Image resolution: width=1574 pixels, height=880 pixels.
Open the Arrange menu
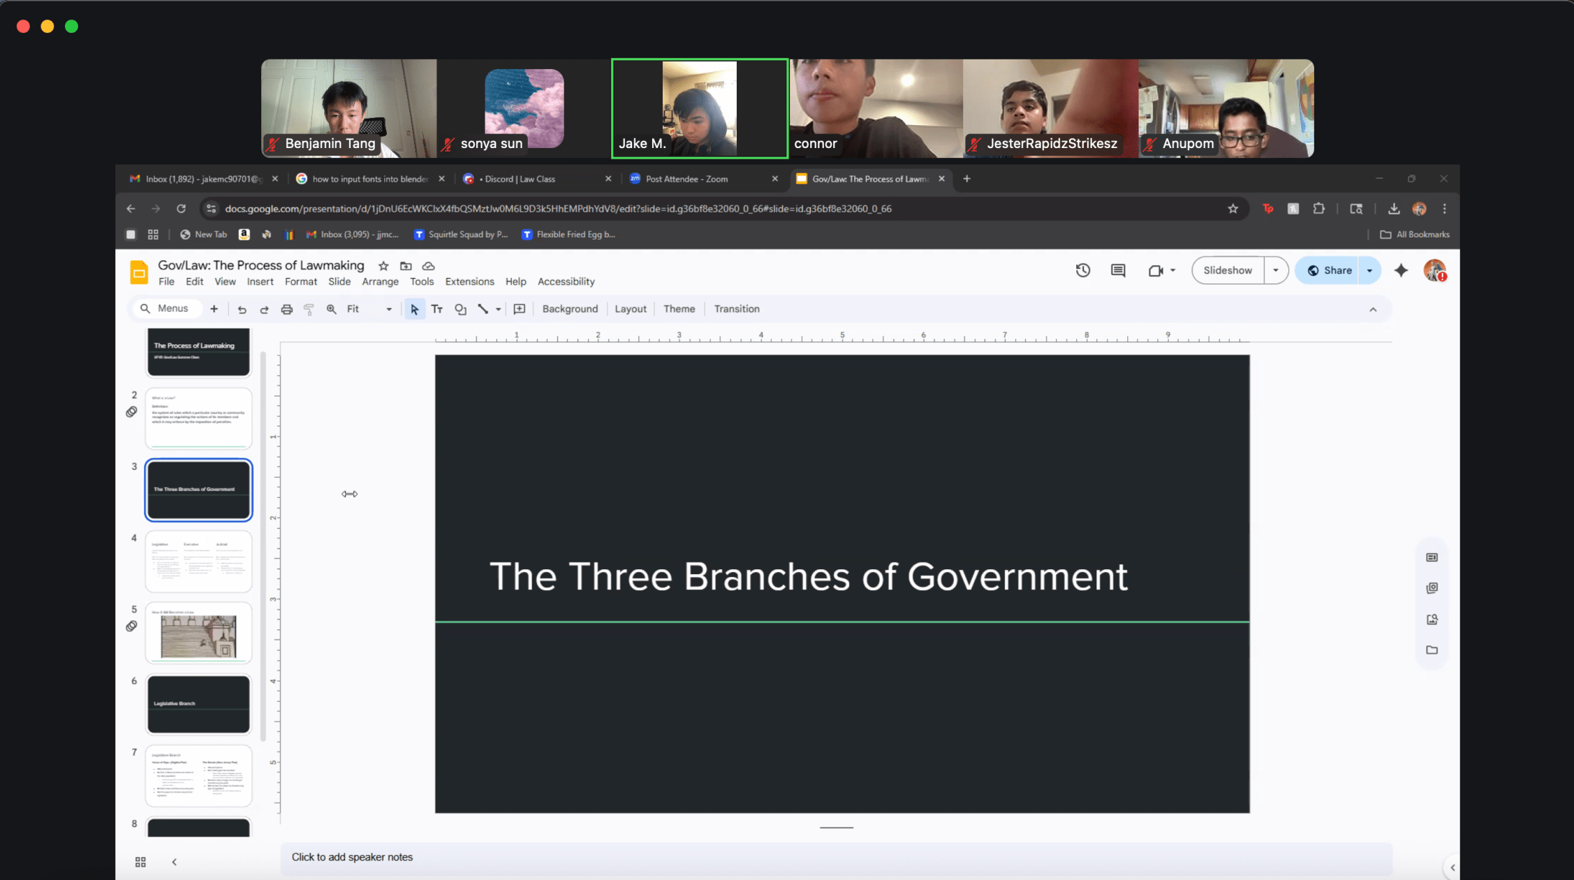pos(380,281)
